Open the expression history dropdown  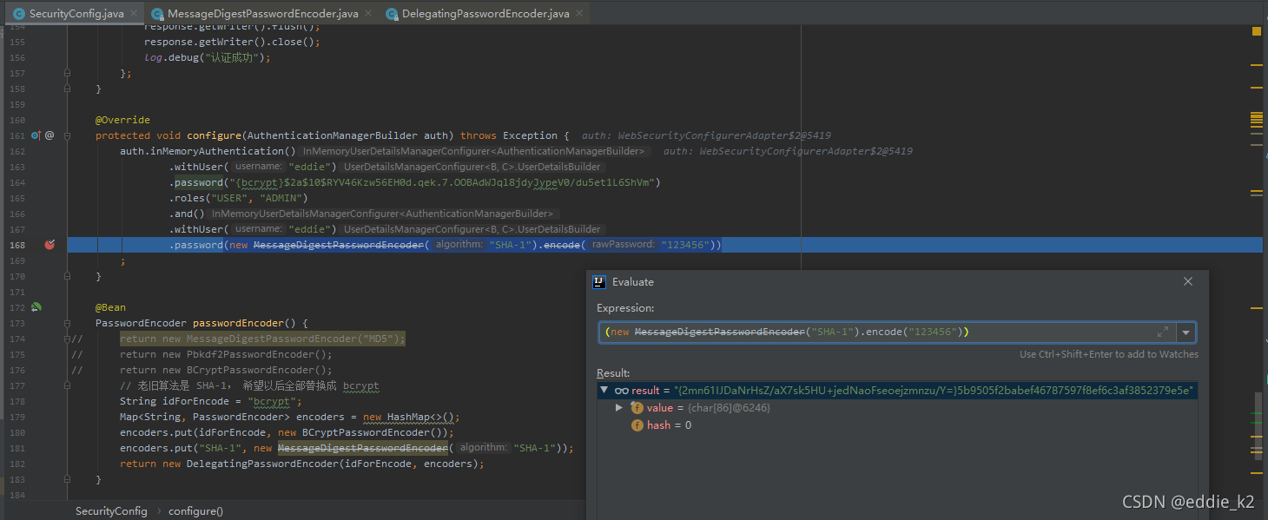click(1185, 332)
